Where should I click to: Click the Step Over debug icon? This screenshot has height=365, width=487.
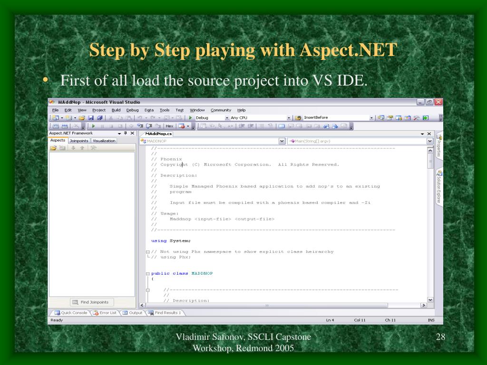point(148,126)
